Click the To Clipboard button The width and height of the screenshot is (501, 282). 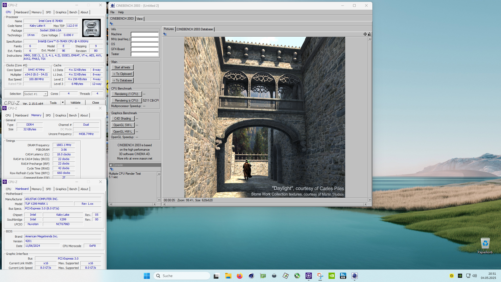(x=122, y=74)
